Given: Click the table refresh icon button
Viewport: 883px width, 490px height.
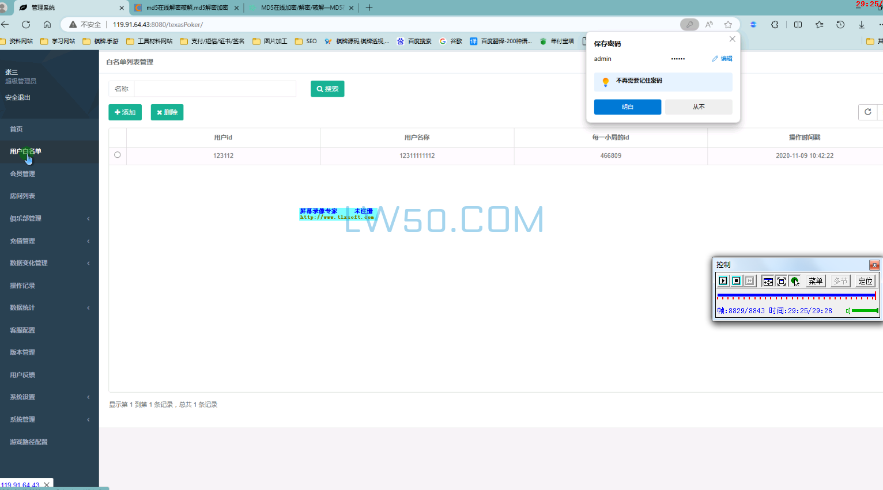Looking at the screenshot, I should pyautogui.click(x=867, y=112).
